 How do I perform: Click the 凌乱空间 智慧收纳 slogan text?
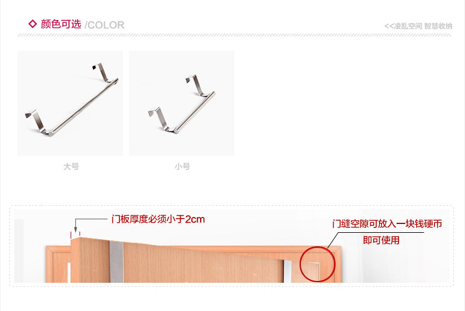tap(418, 26)
